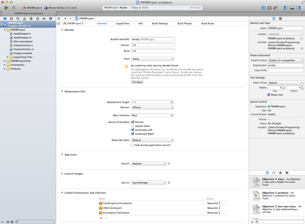Toggle the Wrap lines checkbox
This screenshot has width=305, height=224.
click(x=269, y=95)
